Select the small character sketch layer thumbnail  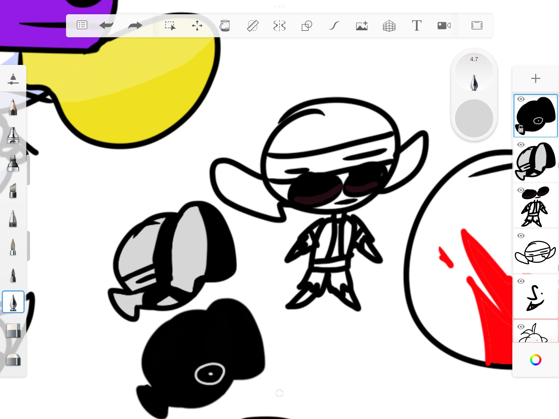click(535, 206)
